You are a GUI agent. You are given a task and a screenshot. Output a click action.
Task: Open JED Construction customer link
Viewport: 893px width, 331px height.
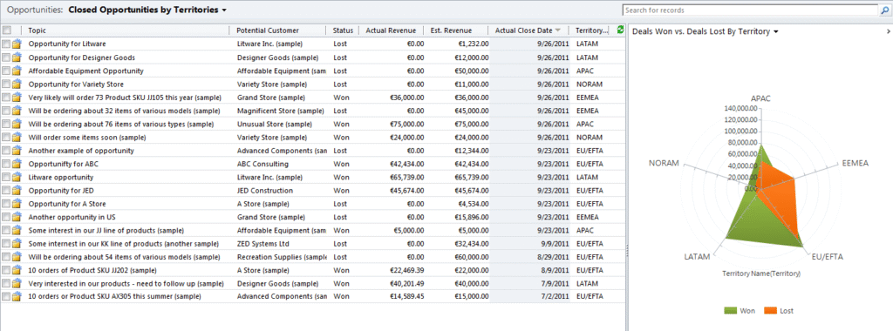coord(265,191)
